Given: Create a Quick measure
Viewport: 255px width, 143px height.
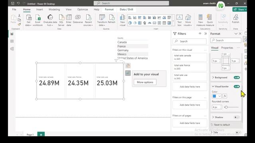Looking at the screenshot, I should [210, 20].
